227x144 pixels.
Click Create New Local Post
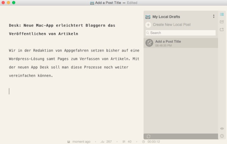click(x=172, y=25)
